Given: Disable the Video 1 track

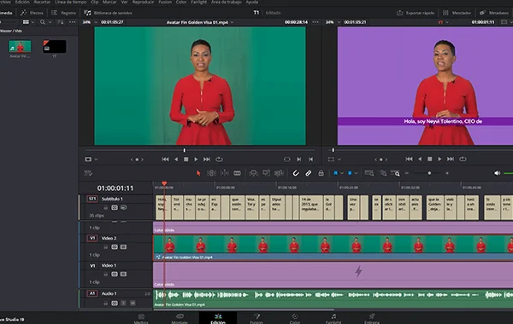Looking at the screenshot, I should (123, 274).
